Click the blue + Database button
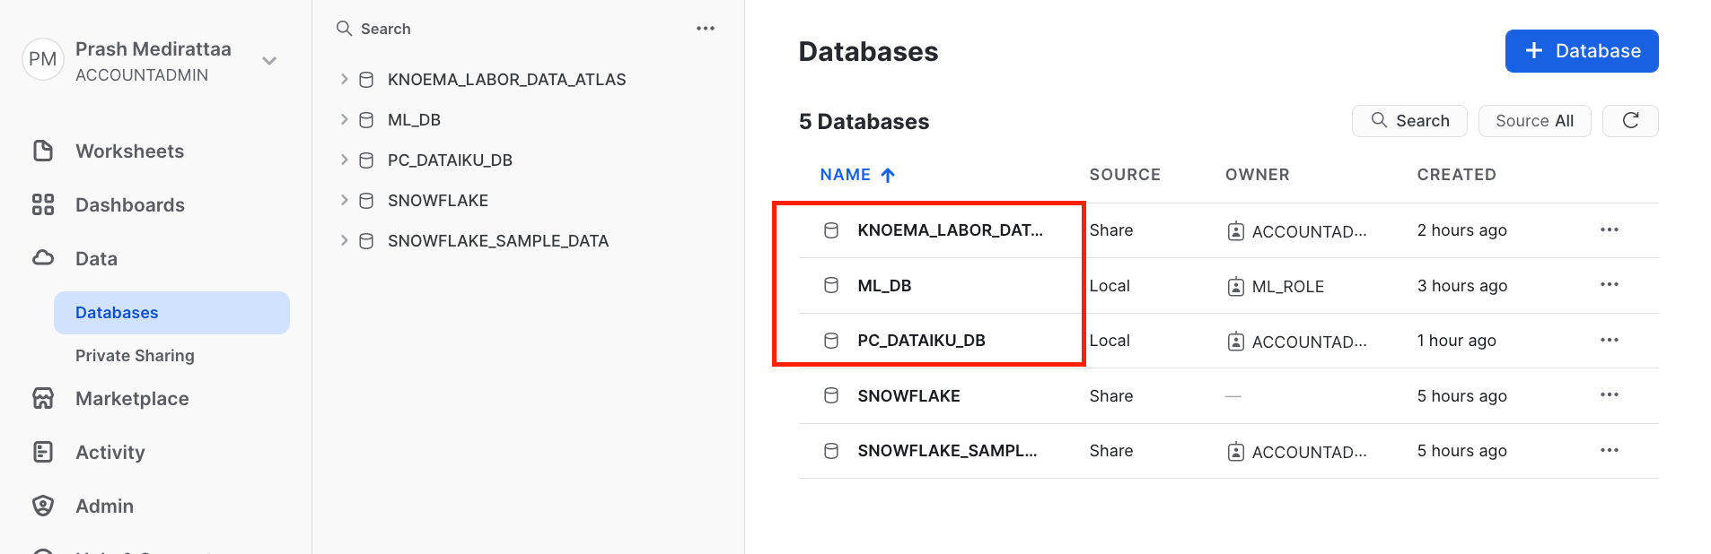This screenshot has width=1711, height=554. pos(1581,51)
